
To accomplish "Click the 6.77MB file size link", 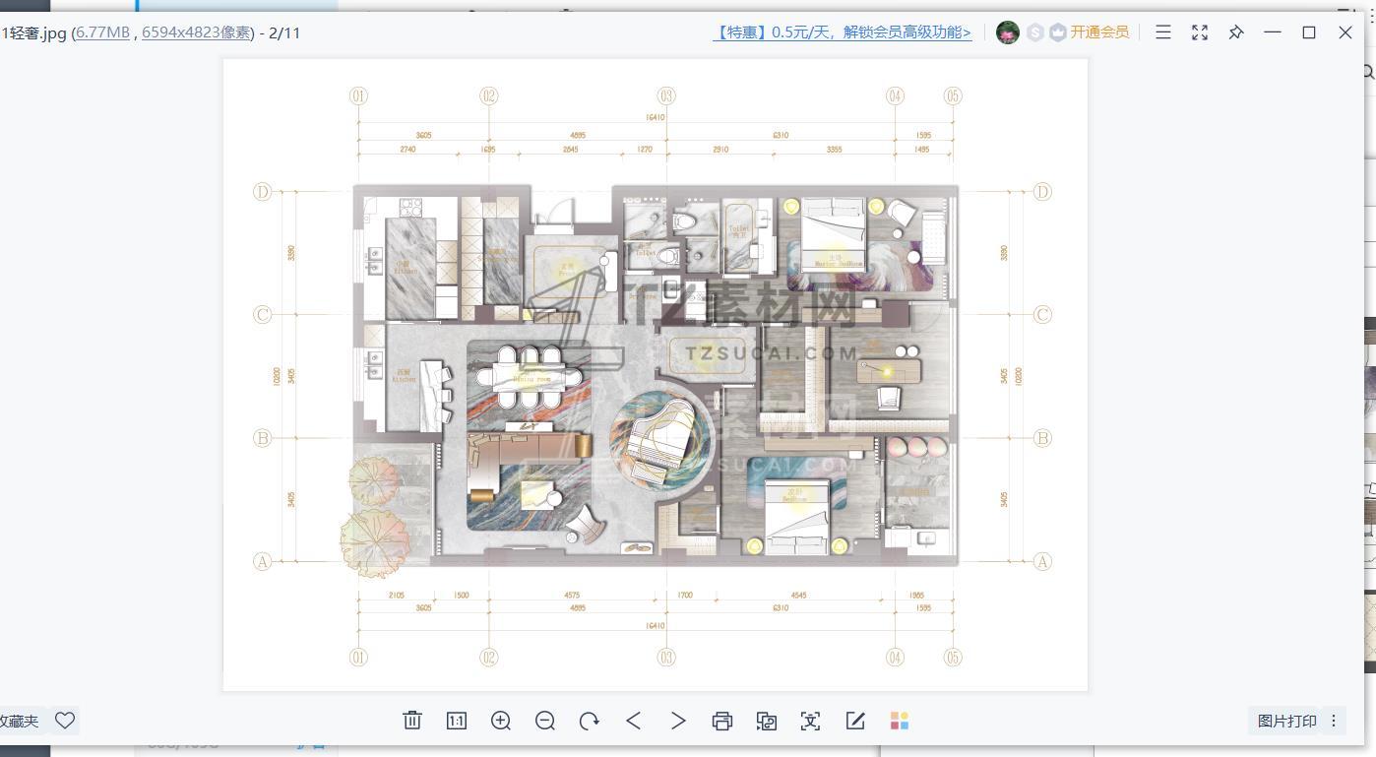I will (x=103, y=32).
